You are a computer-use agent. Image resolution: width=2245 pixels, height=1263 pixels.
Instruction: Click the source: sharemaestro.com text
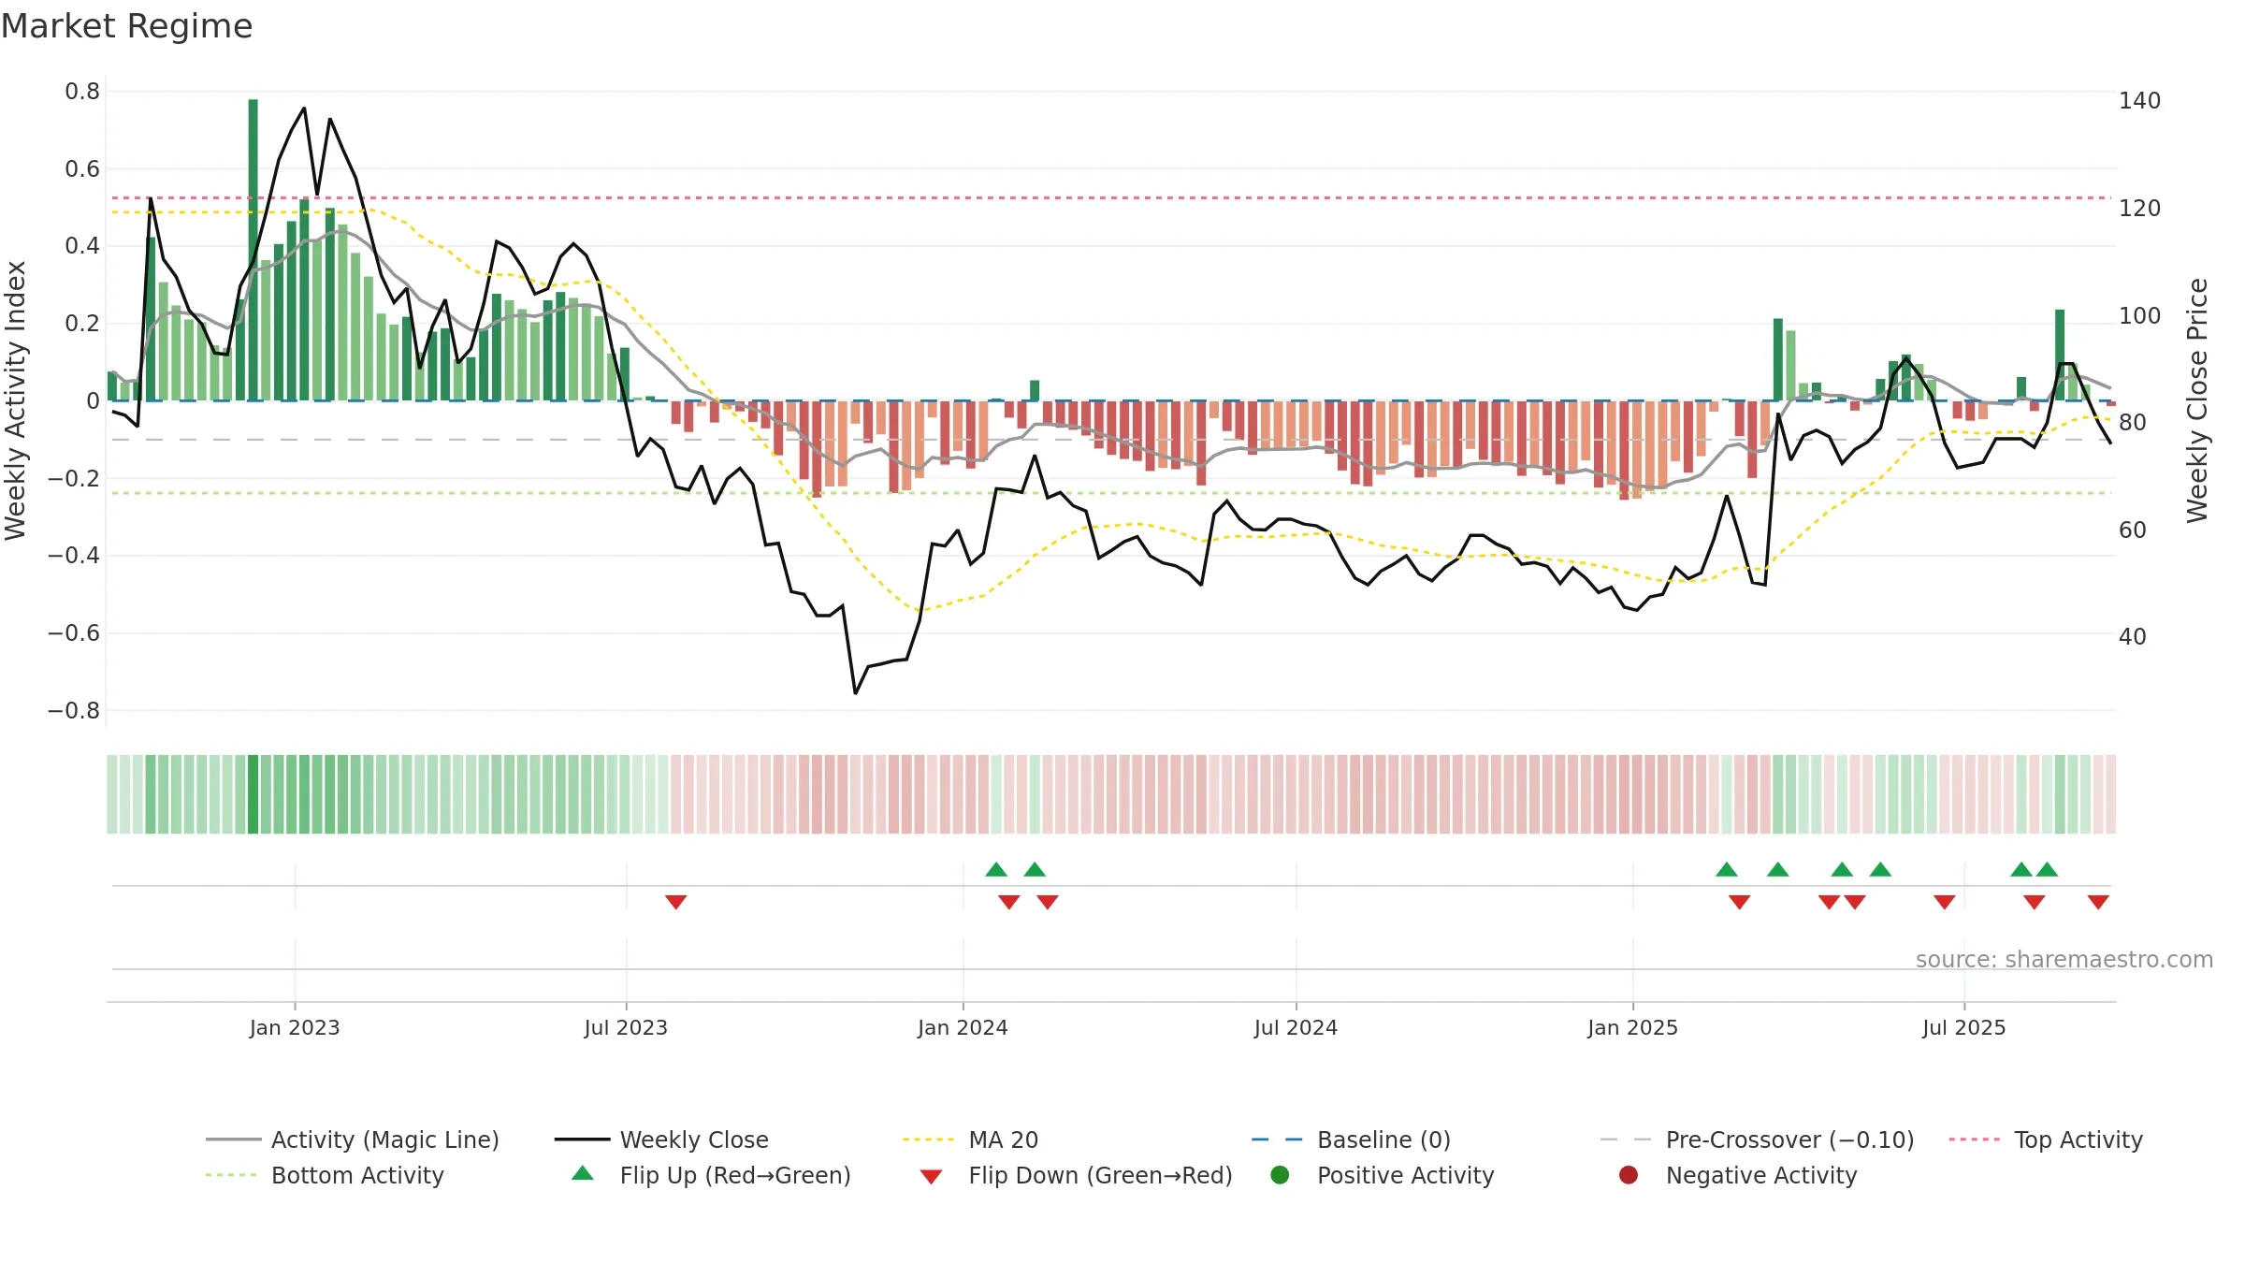[2064, 960]
